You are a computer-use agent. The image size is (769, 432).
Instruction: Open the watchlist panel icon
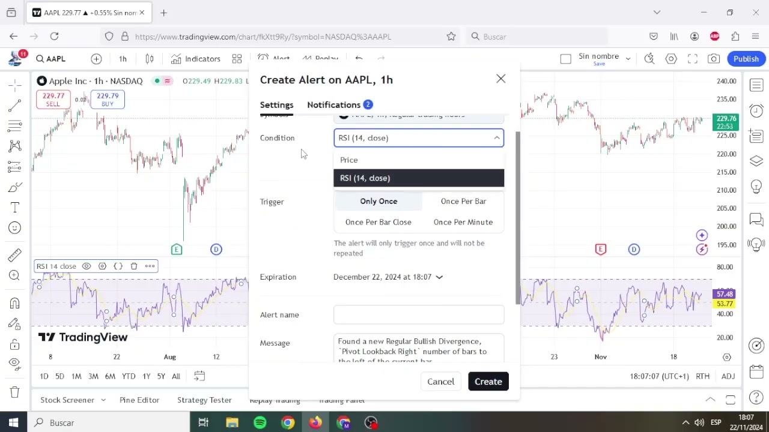point(756,85)
